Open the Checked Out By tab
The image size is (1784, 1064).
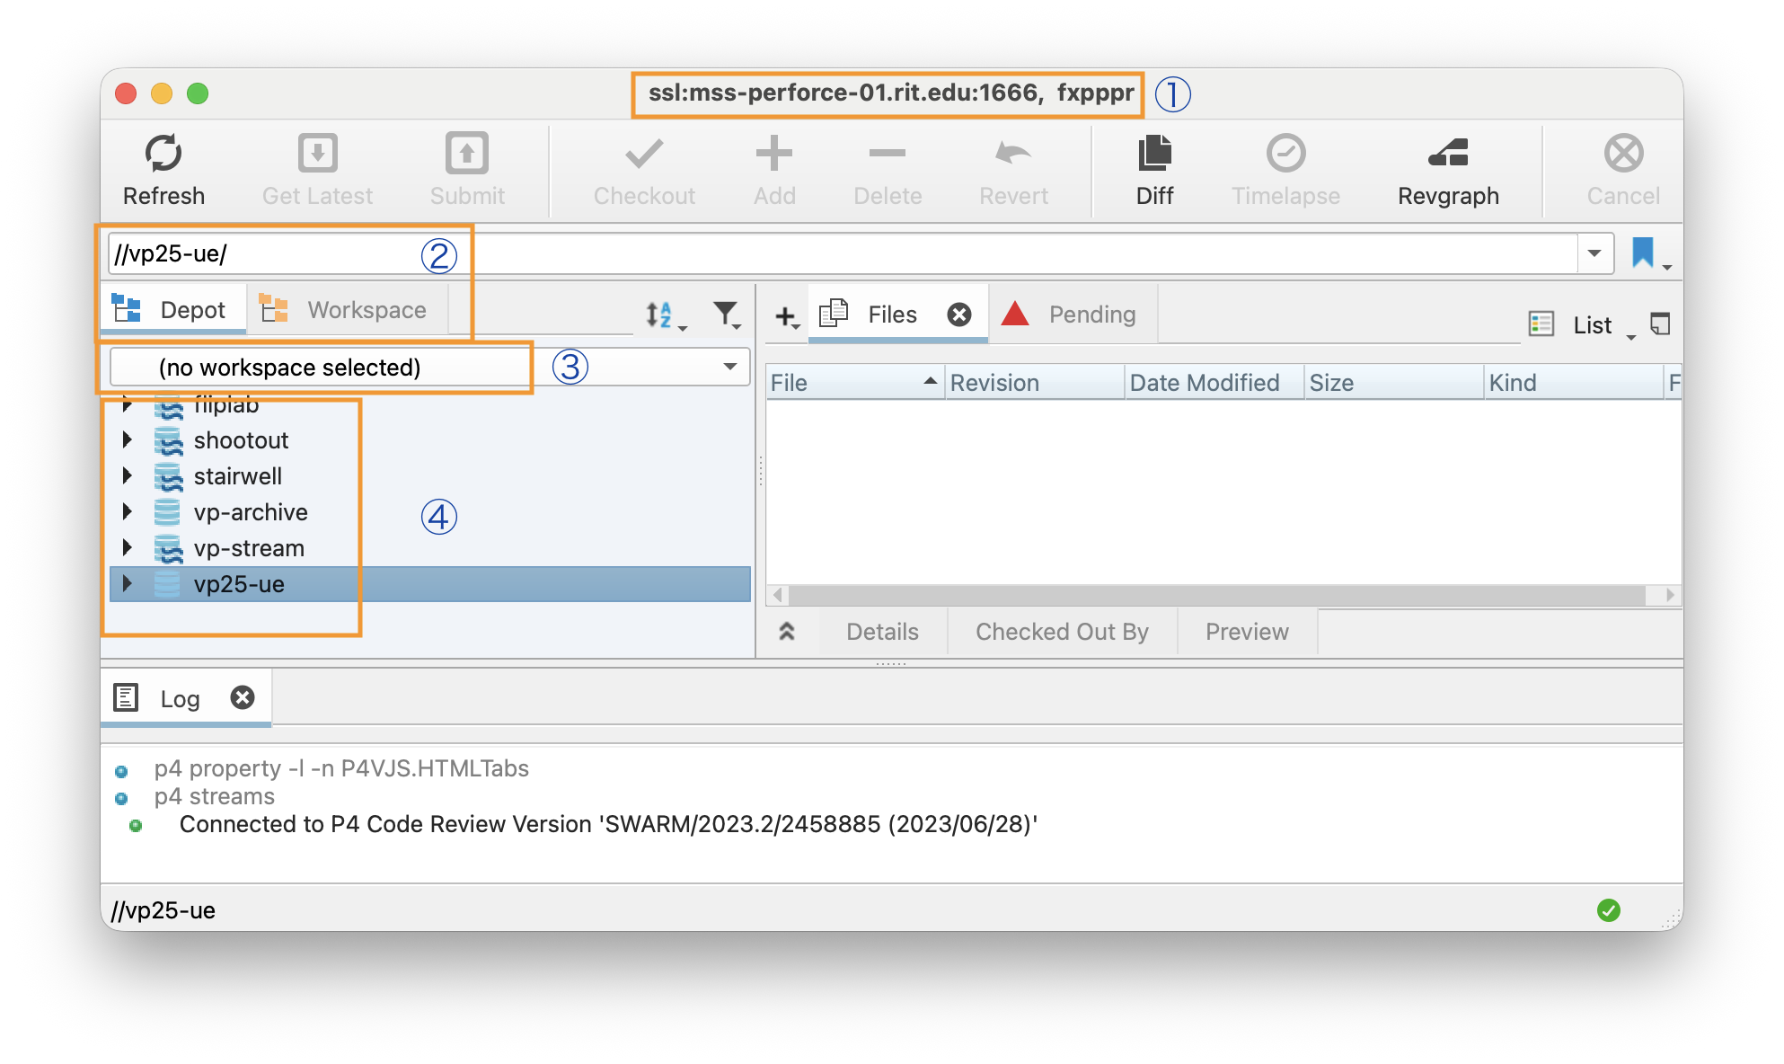1062,632
